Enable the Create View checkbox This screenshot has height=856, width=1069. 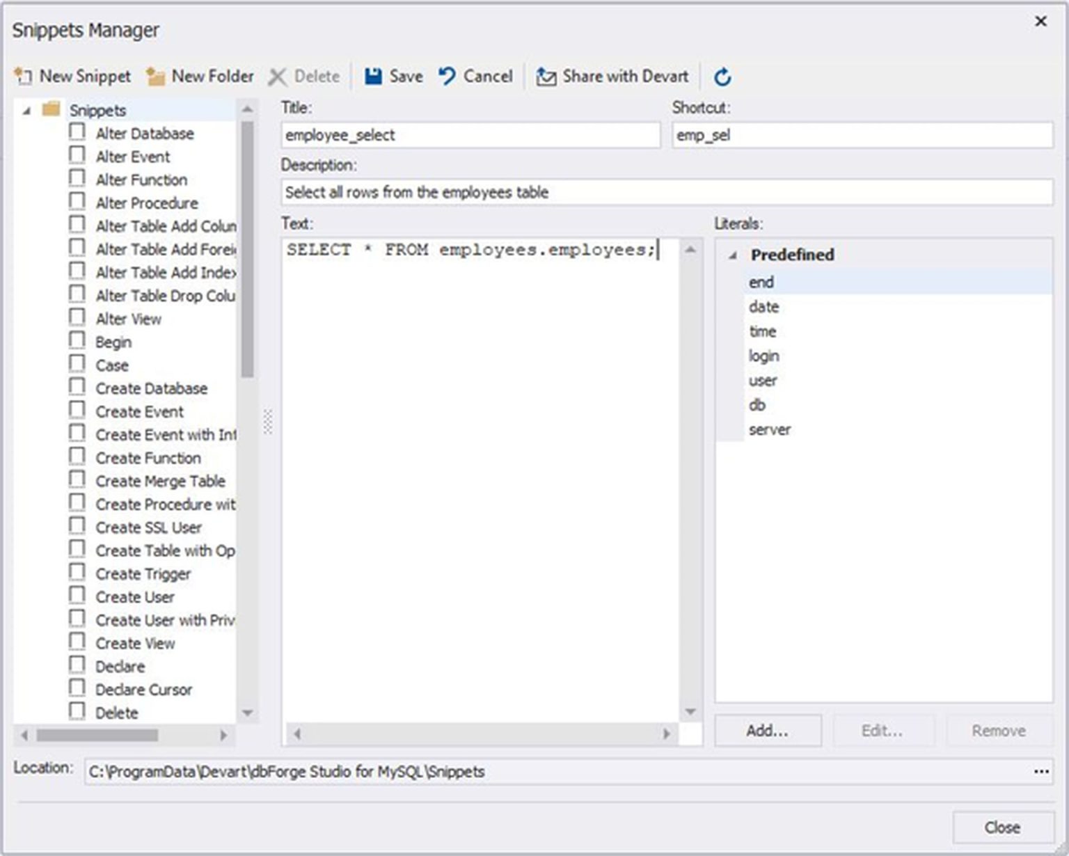[77, 641]
